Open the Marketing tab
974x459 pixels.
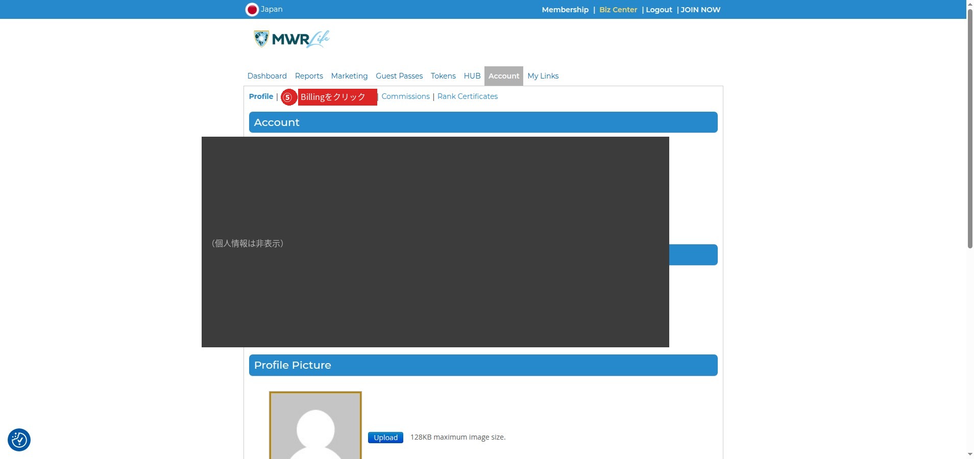(x=349, y=76)
